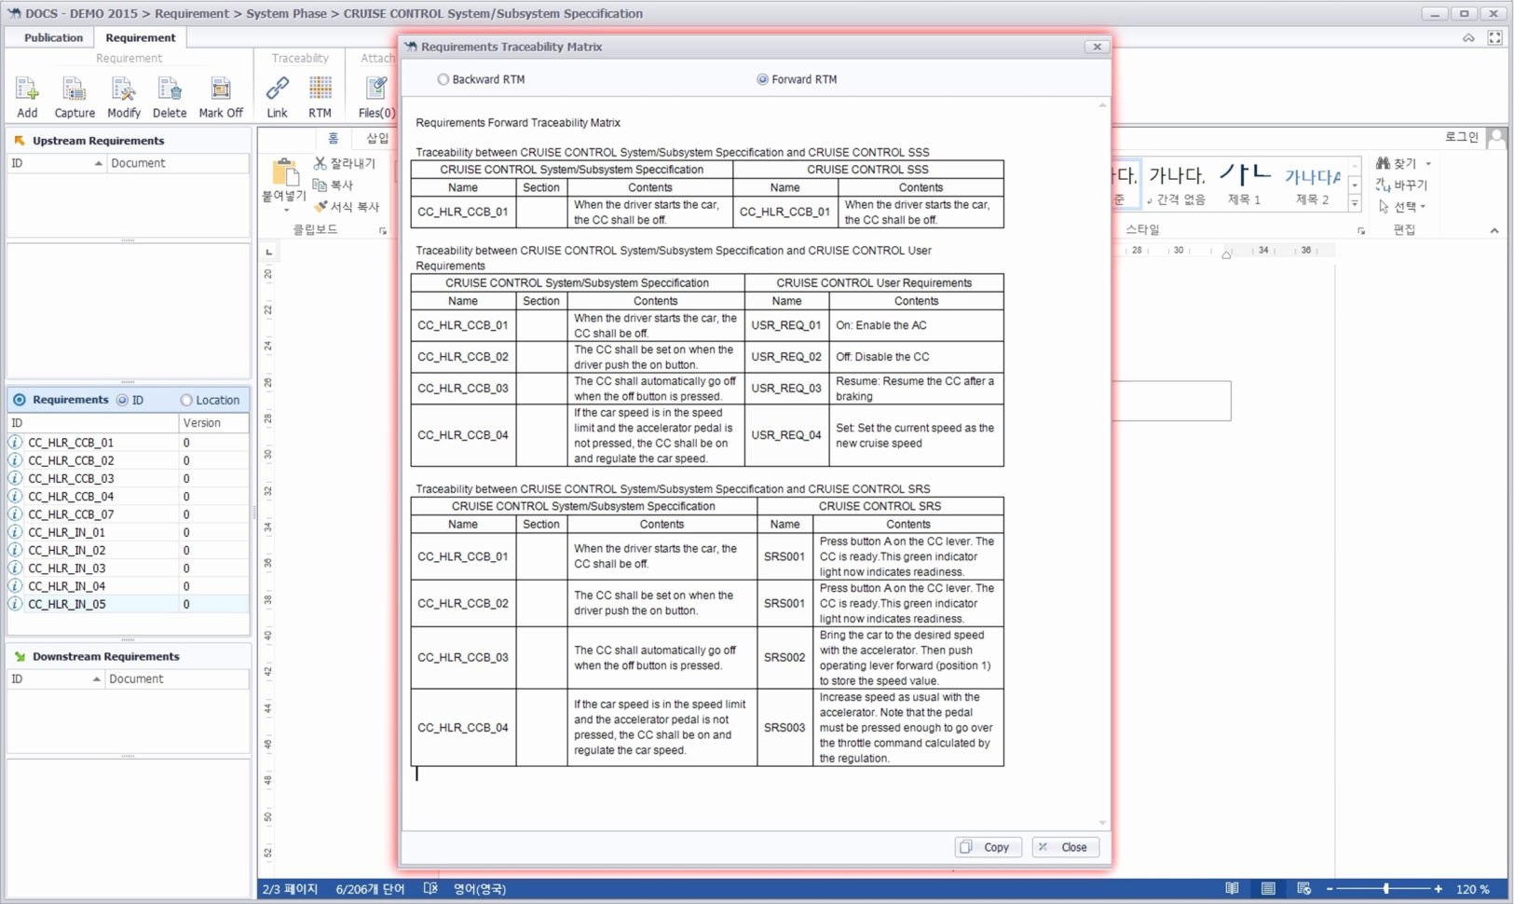
Task: Adjust the zoom slider at the bottom
Action: point(1387,889)
